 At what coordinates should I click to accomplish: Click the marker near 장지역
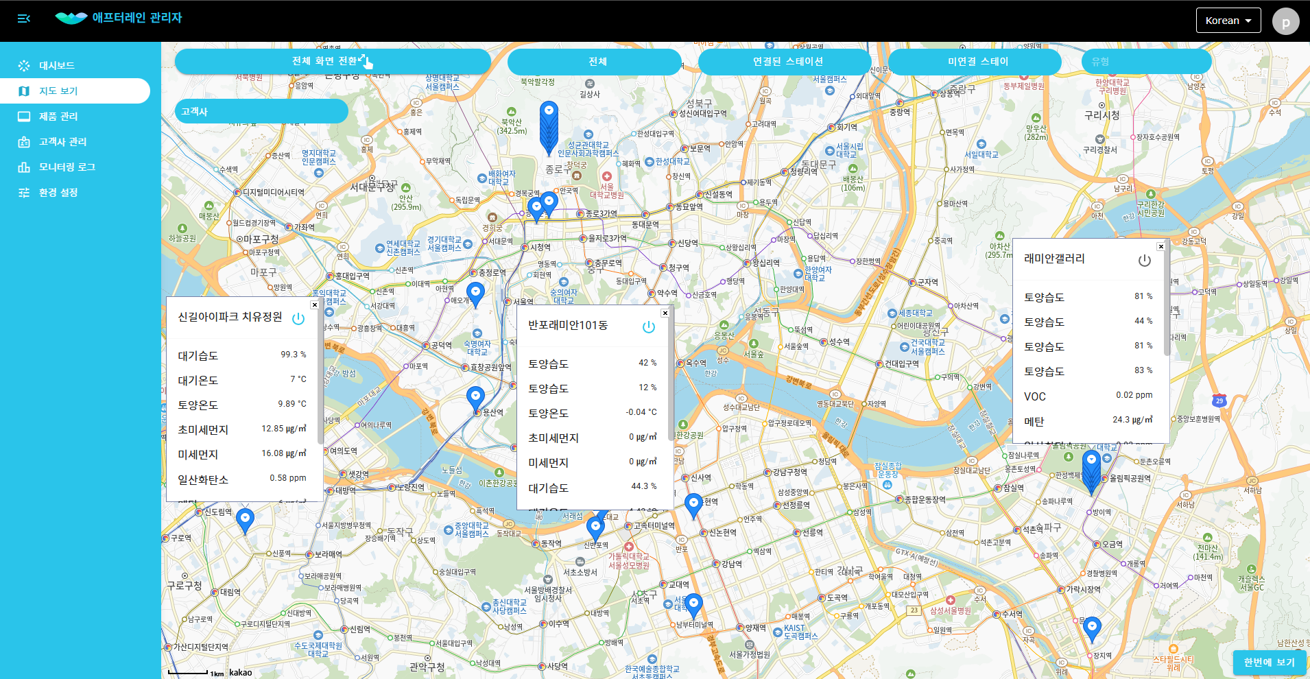point(1092,630)
